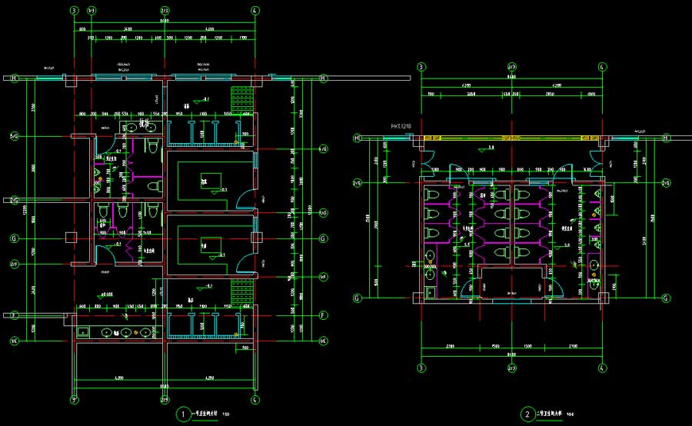This screenshot has height=426, width=692.
Task: Select axis bubble G left of the right plan
Action: tap(357, 298)
